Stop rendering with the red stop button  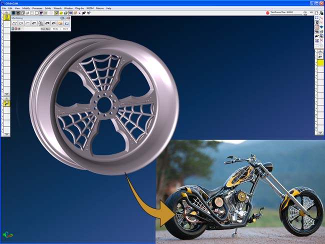pos(267,13)
